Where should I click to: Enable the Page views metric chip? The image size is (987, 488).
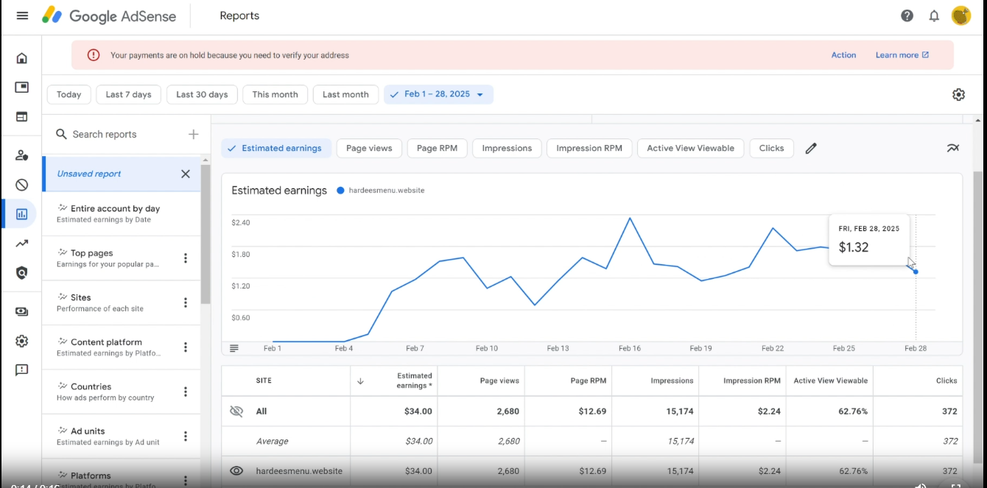click(369, 148)
